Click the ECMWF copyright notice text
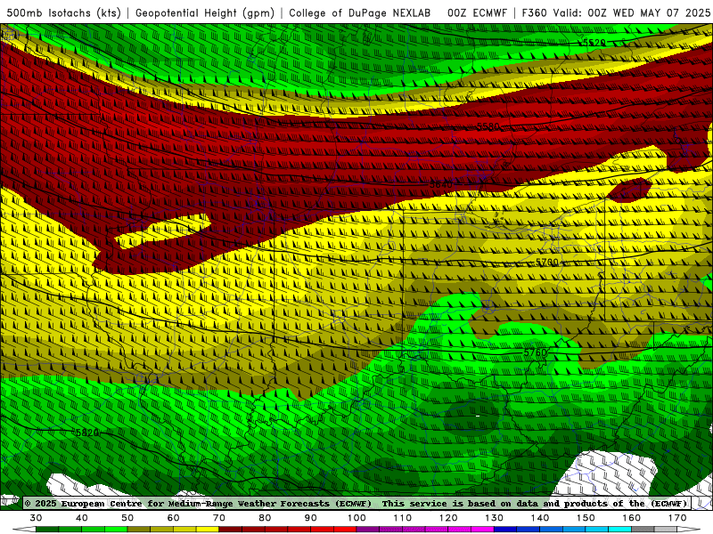The width and height of the screenshot is (713, 534). [198, 504]
